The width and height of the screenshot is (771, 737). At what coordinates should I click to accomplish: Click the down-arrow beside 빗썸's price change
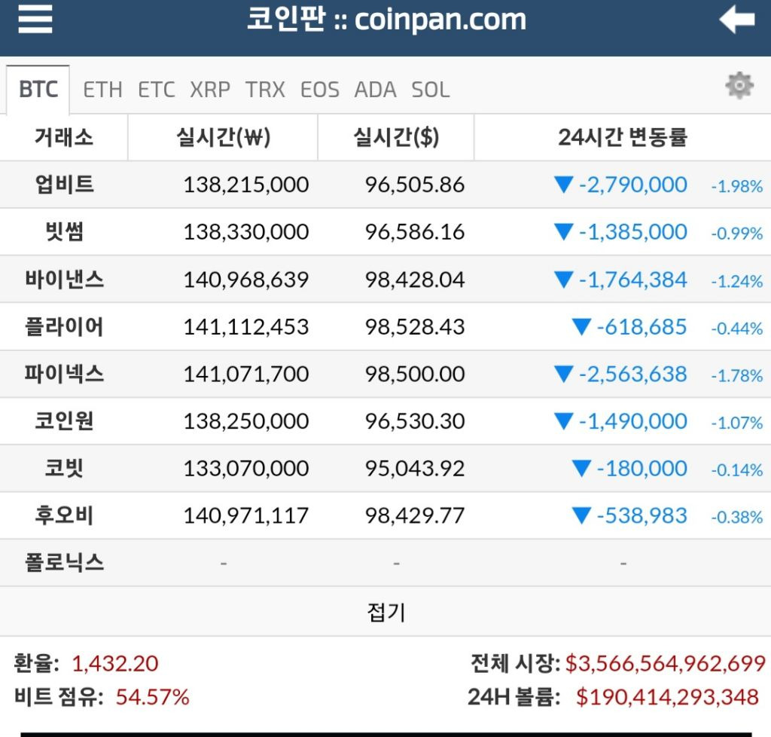pyautogui.click(x=564, y=232)
